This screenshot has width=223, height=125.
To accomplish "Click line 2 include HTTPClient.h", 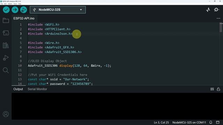I will (x=49, y=29).
